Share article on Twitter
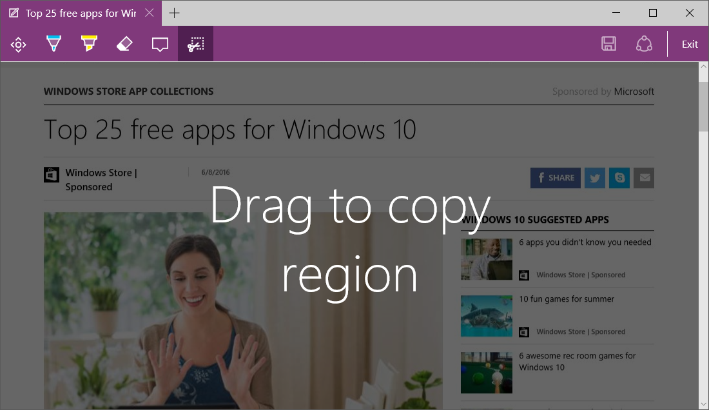 point(595,178)
